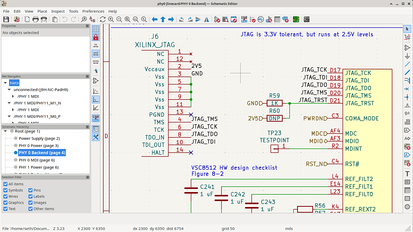
Task: Click the Refresh view icon
Action: pos(103,19)
